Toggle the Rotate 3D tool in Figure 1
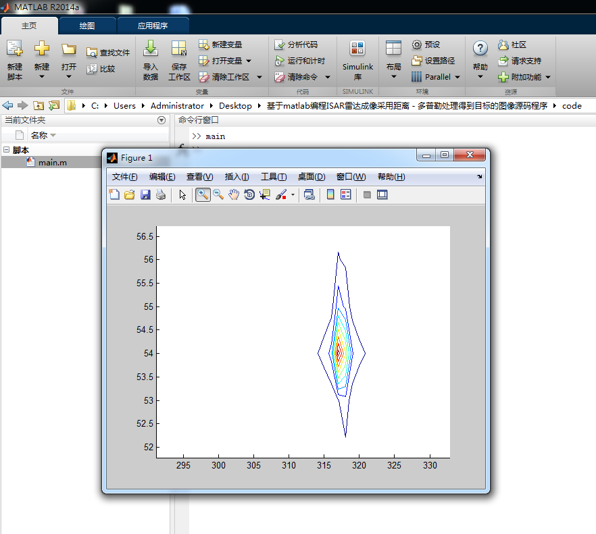 pyautogui.click(x=249, y=195)
